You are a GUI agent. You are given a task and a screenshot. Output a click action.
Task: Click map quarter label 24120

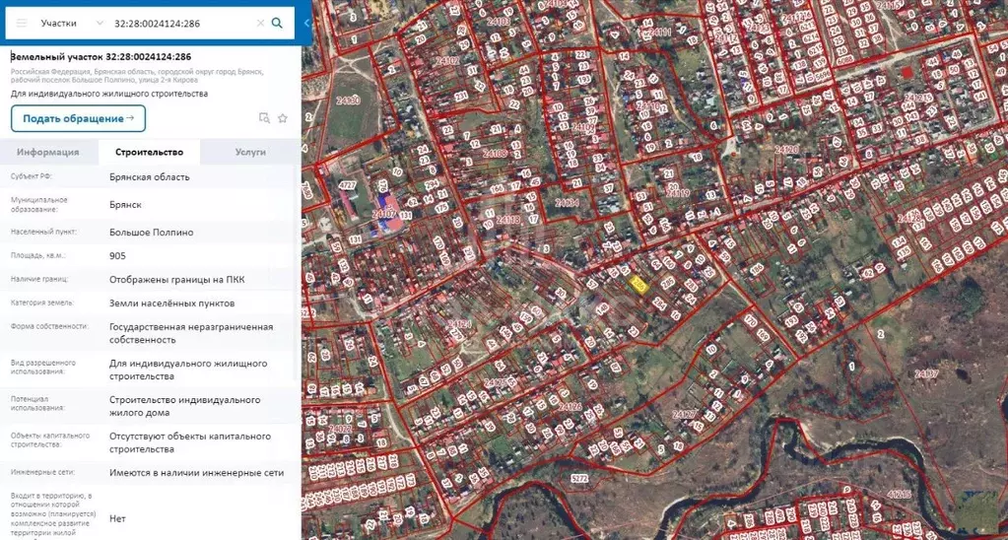[785, 150]
